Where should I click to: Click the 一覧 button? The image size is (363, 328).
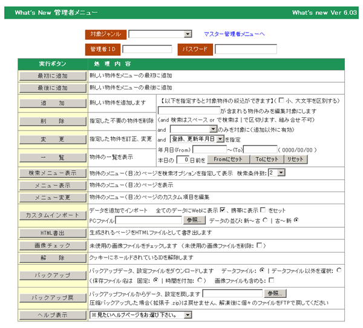tap(53, 158)
